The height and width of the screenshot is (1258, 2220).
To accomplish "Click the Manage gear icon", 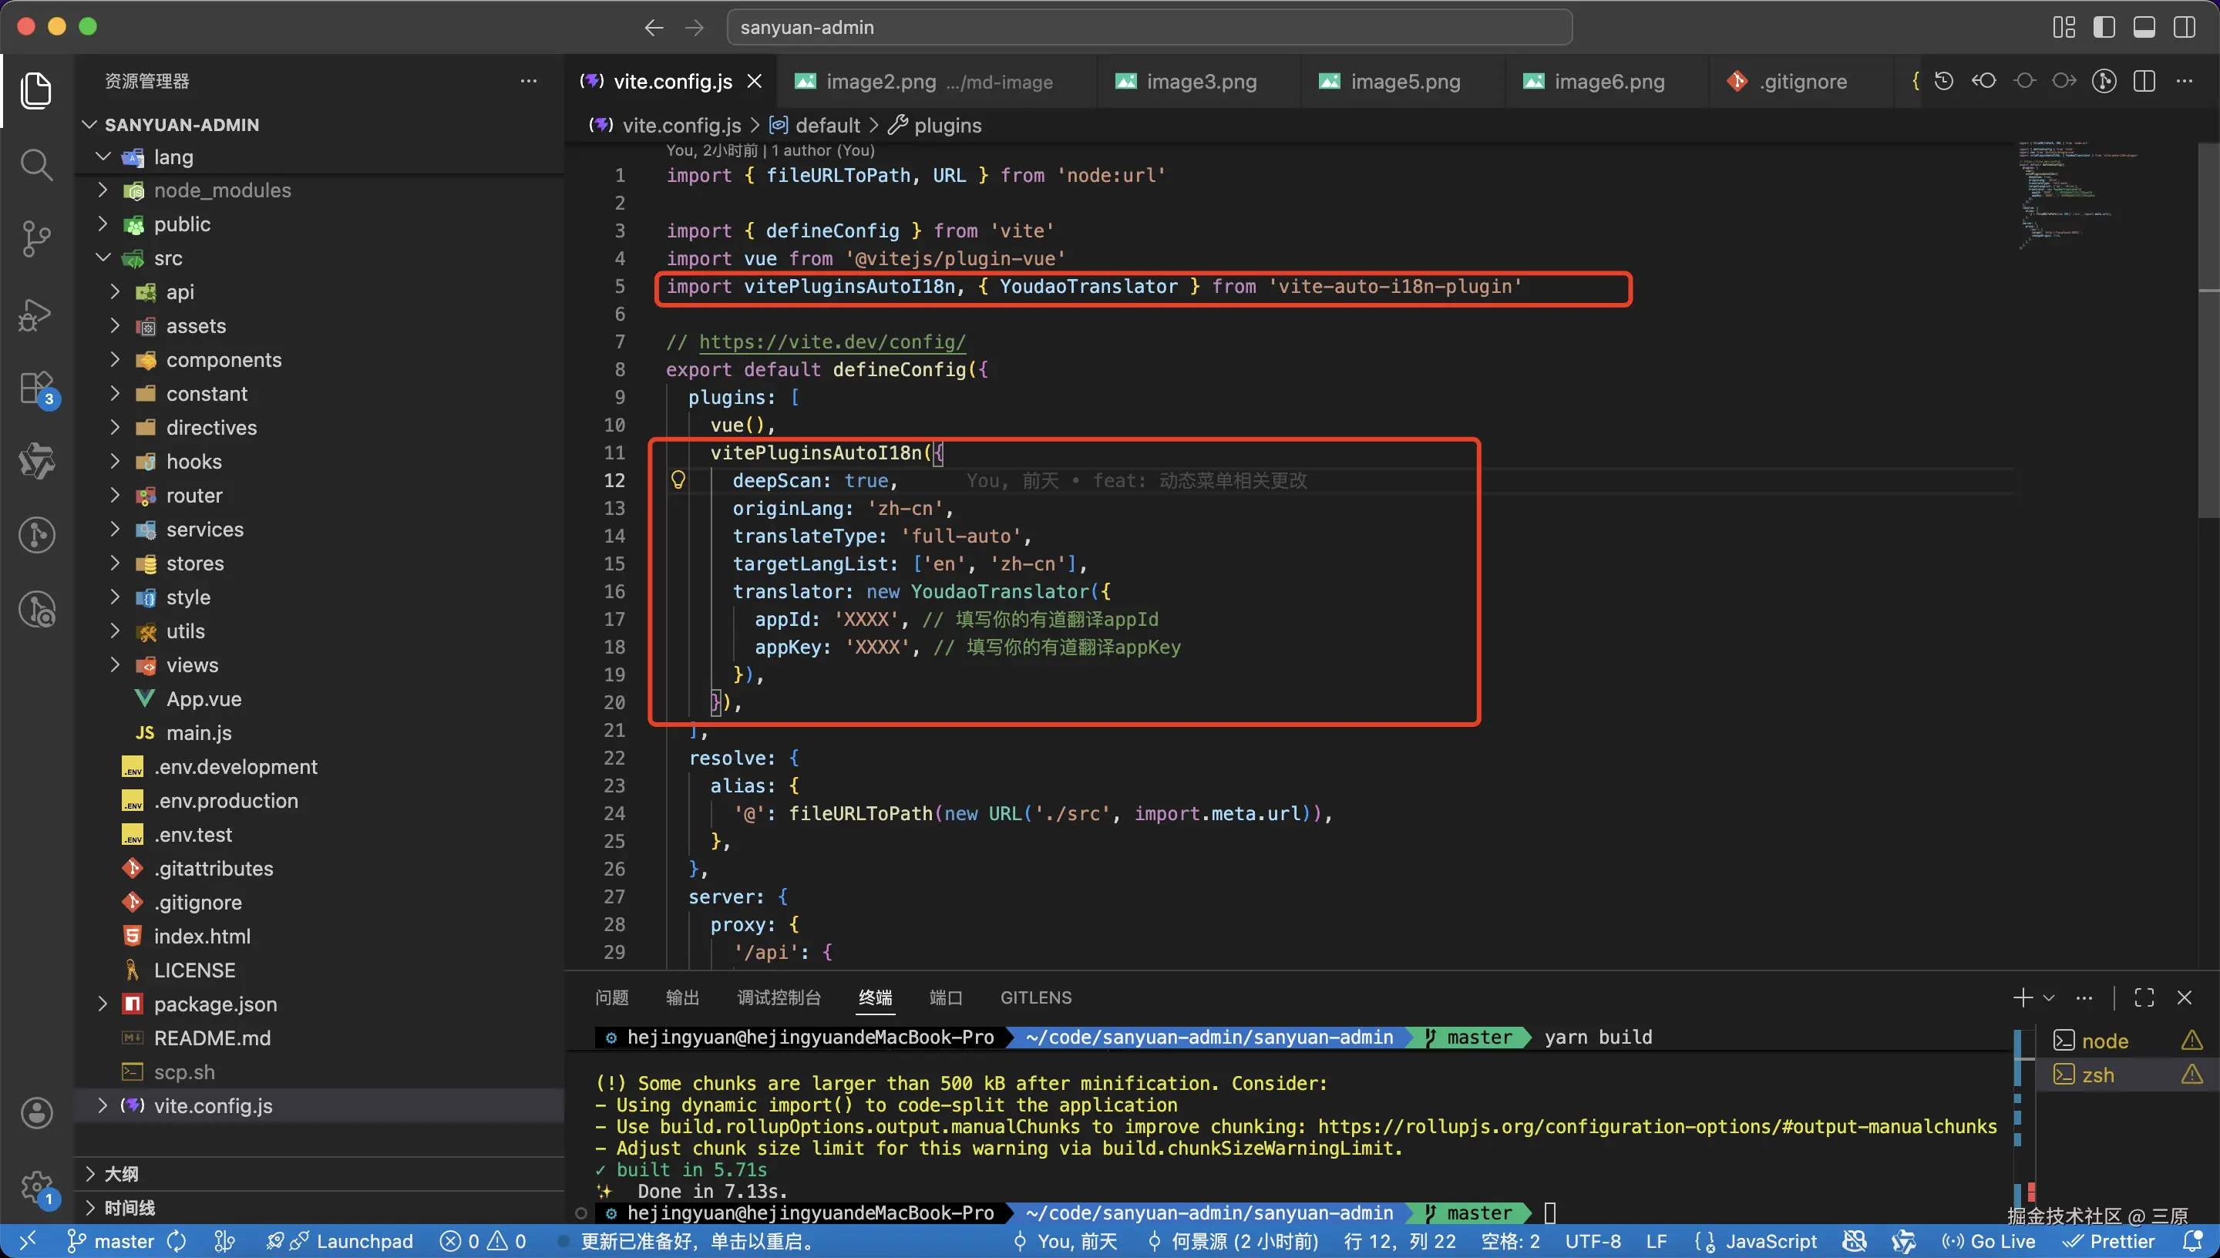I will 35,1187.
